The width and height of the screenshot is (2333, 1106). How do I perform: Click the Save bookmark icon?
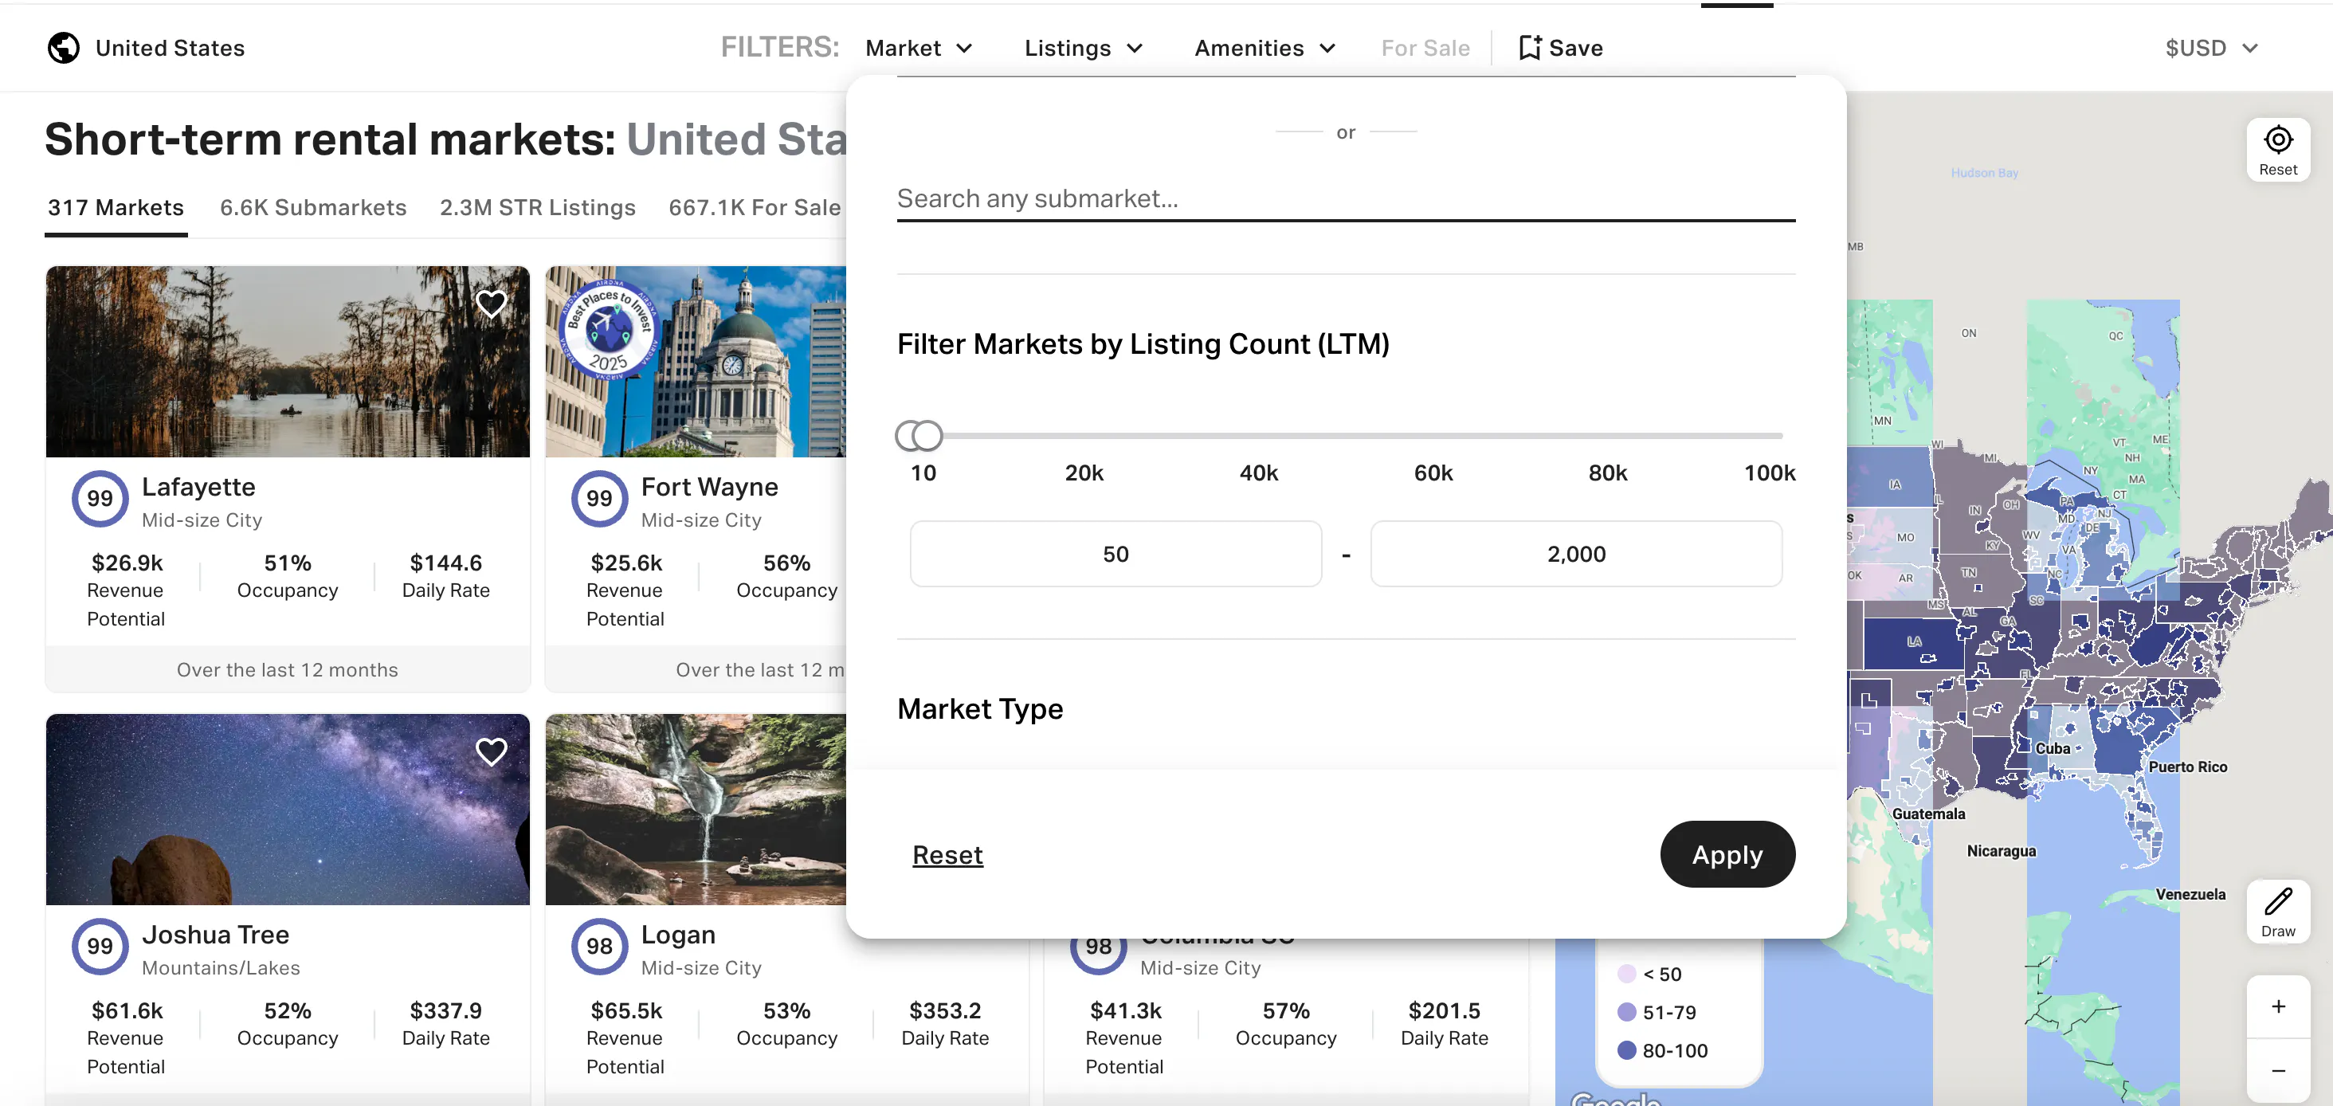point(1530,48)
